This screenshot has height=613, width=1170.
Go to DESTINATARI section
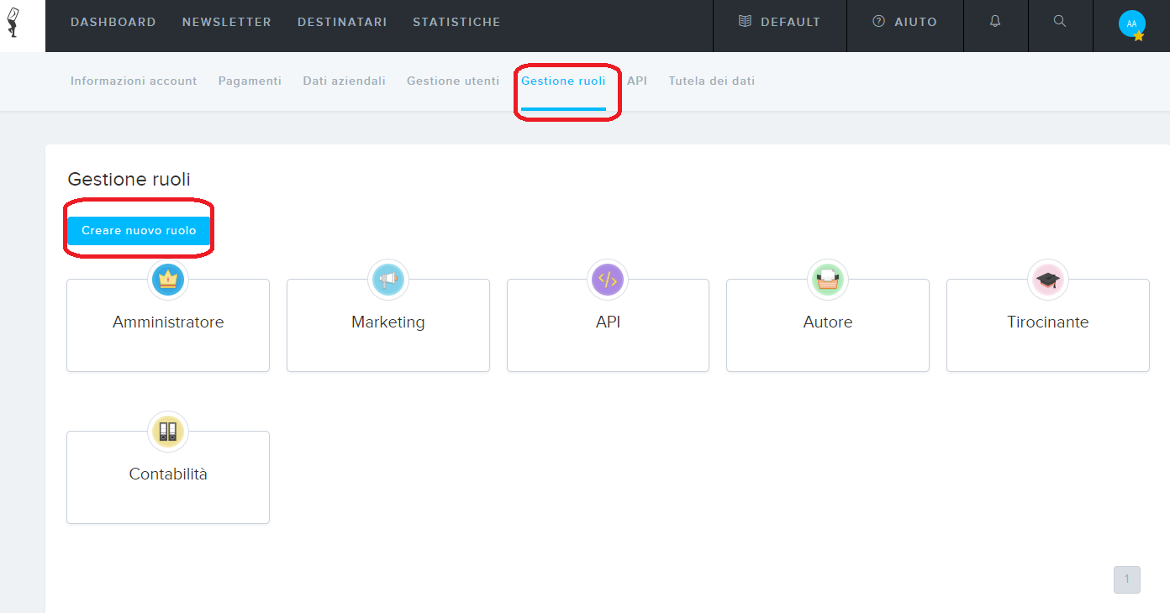click(x=342, y=23)
